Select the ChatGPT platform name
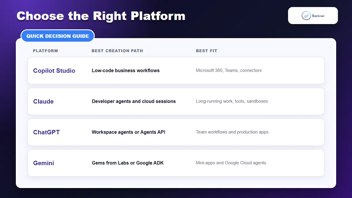Image resolution: width=352 pixels, height=198 pixels. click(46, 132)
